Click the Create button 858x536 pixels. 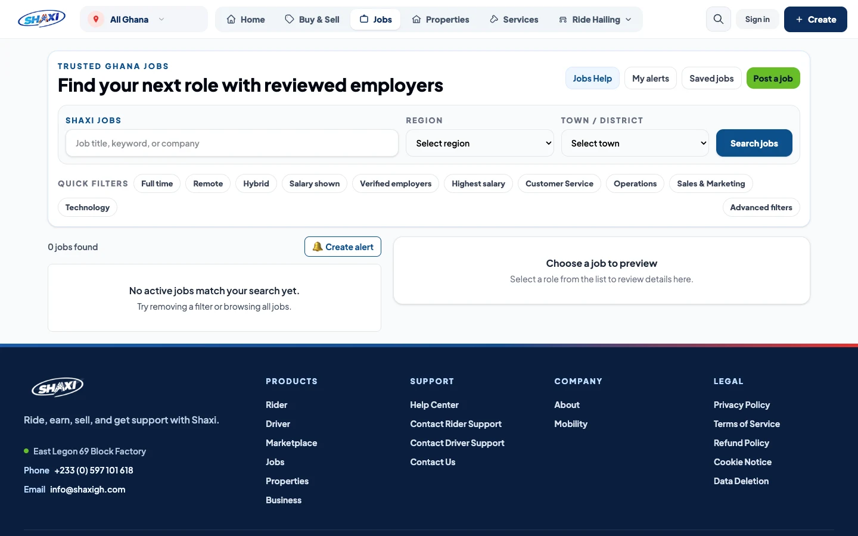815,19
